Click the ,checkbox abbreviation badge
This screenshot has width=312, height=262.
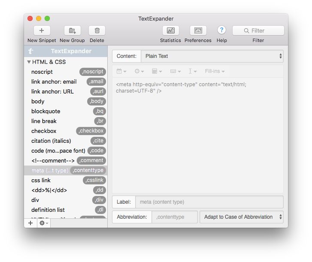[91, 131]
